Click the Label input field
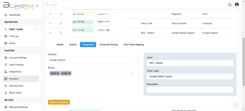This screenshot has height=111, width=245. coord(190,63)
